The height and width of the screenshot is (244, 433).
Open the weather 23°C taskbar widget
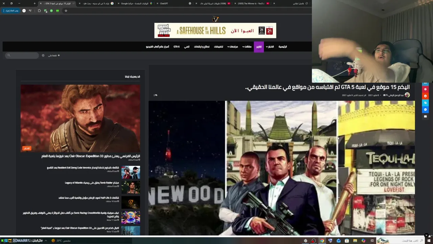coord(61,241)
